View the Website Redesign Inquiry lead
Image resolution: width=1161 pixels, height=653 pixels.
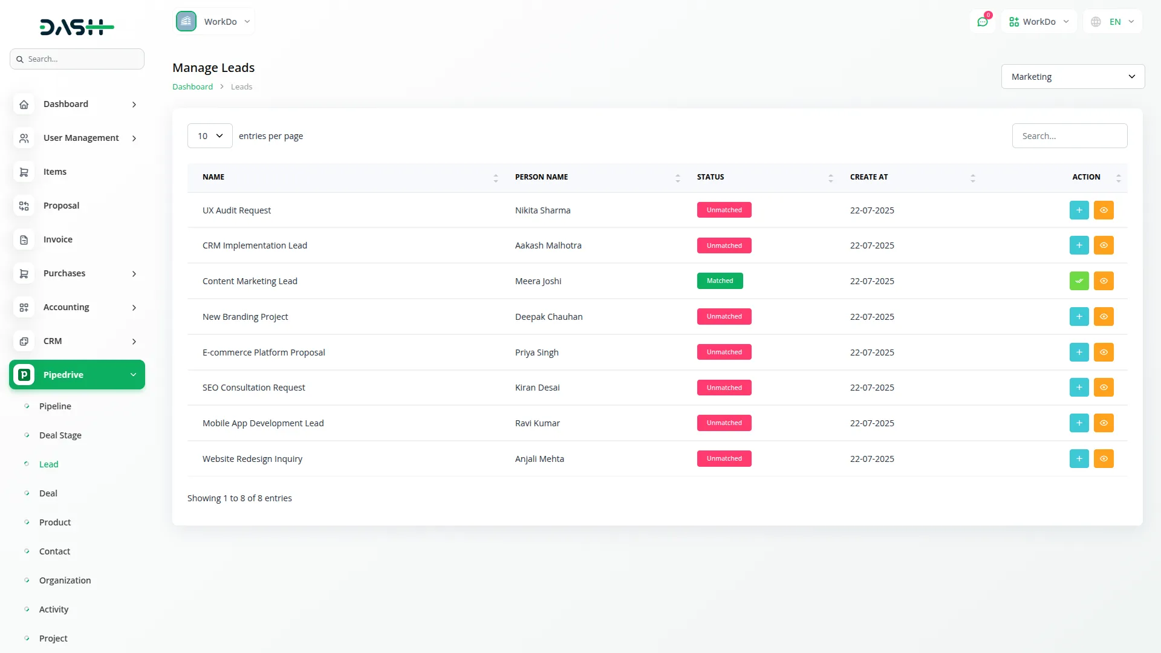pos(1104,458)
